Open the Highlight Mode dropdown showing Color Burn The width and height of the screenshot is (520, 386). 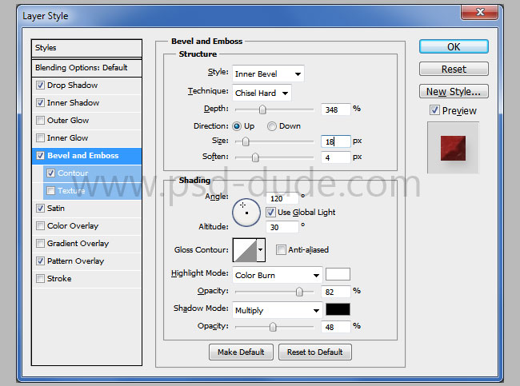click(x=278, y=275)
